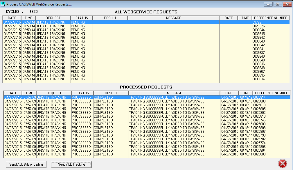Select pending row with reference 0033644
Viewport: 293px width, 170px height.
pyautogui.click(x=146, y=30)
